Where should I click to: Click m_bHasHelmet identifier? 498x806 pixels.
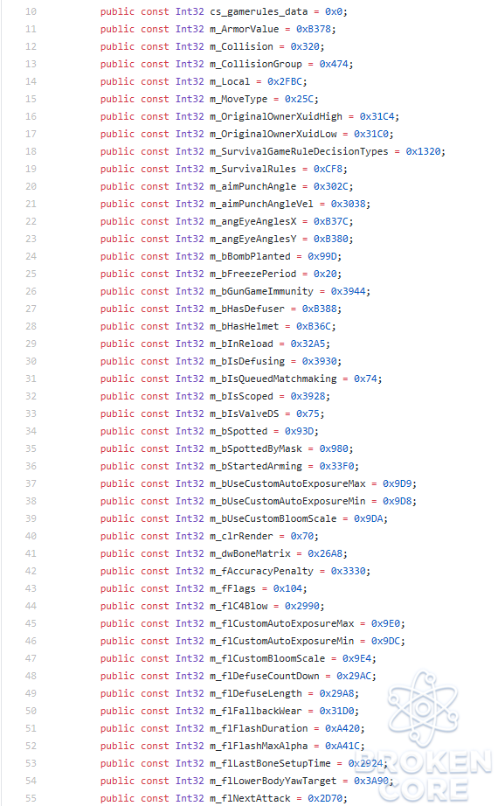[x=244, y=326]
